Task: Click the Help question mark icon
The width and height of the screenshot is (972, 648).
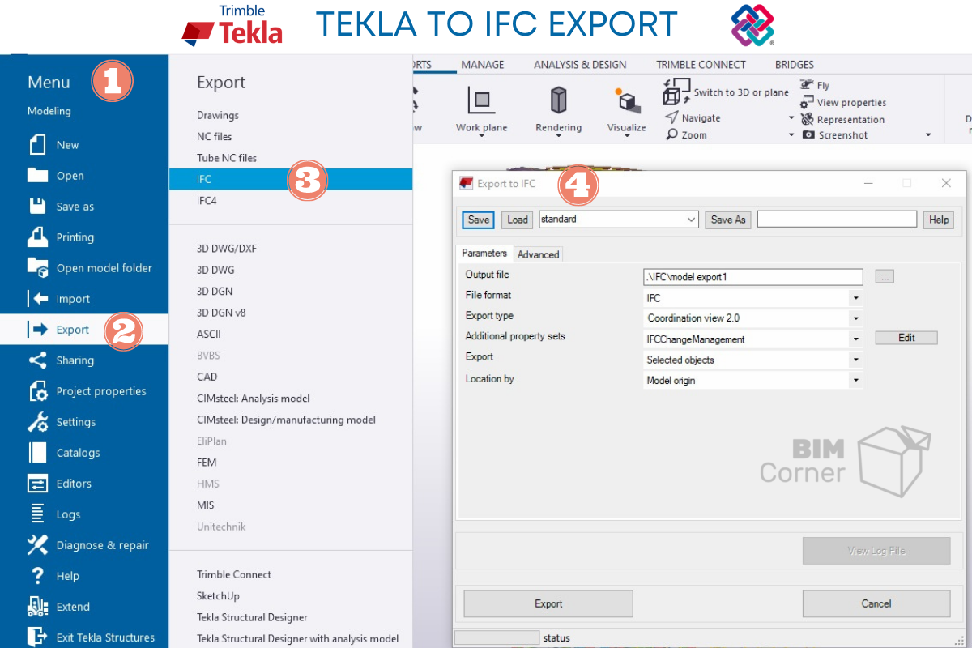Action: click(x=37, y=576)
